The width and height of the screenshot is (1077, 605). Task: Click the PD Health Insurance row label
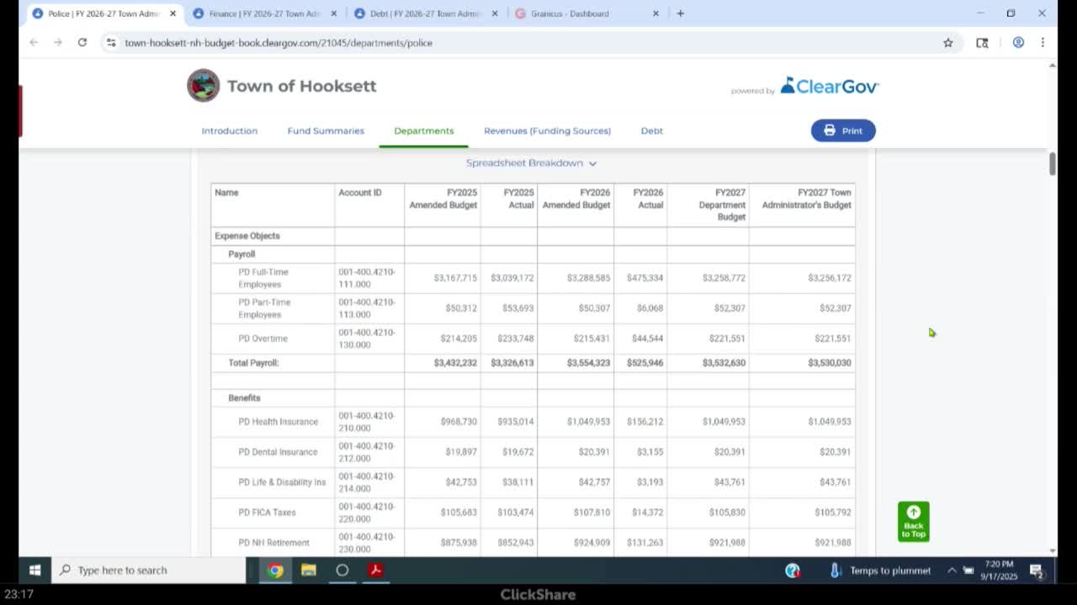[278, 422]
